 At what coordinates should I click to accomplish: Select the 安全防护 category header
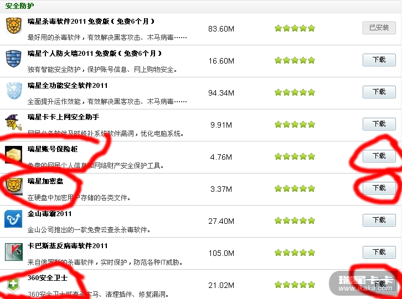click(x=19, y=6)
